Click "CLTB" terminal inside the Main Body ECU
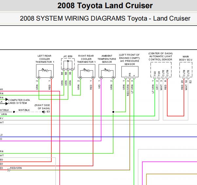The height and width of the screenshot is (185, 197). 184,73
